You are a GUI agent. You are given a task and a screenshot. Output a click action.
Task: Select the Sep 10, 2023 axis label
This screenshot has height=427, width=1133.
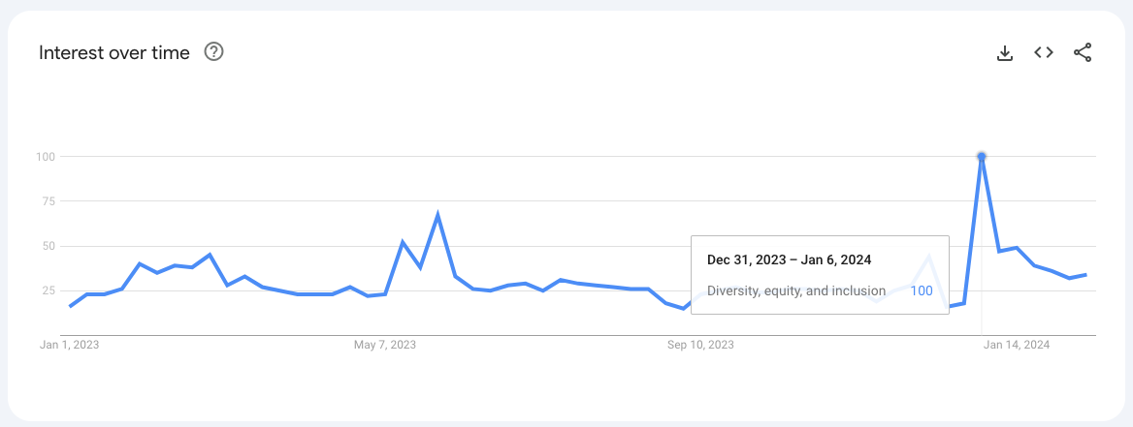coord(700,345)
